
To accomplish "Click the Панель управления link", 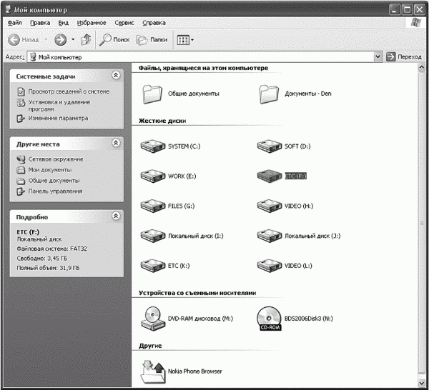I will [55, 191].
